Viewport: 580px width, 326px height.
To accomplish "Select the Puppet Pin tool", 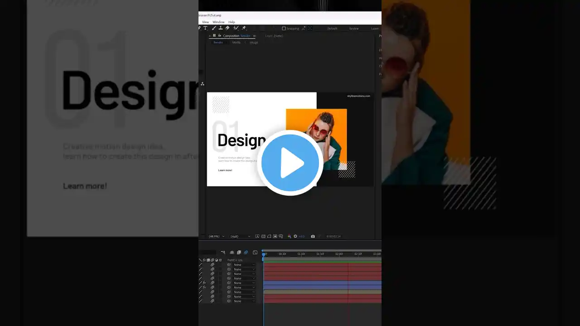I will [244, 28].
